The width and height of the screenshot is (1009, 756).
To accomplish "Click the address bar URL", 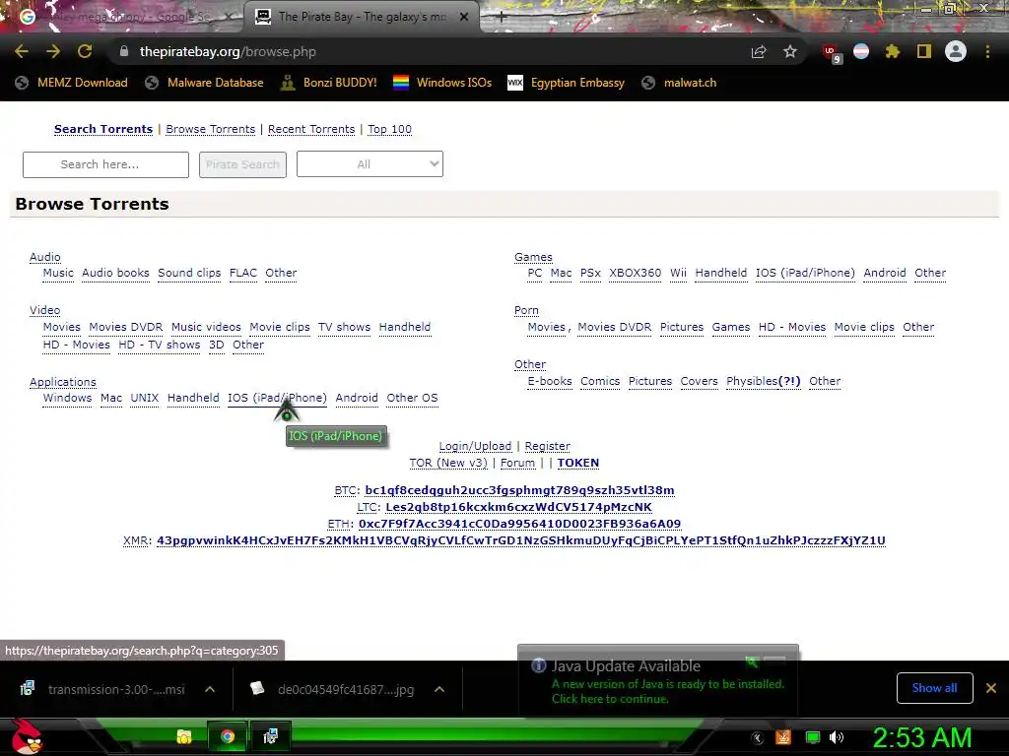I will (228, 51).
